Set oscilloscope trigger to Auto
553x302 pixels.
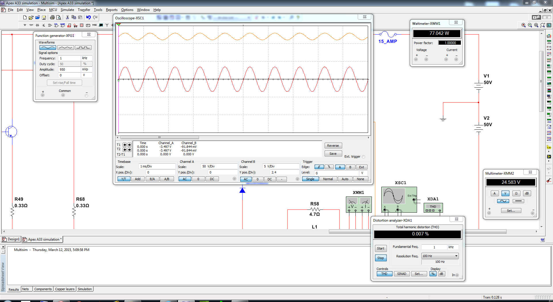click(345, 179)
